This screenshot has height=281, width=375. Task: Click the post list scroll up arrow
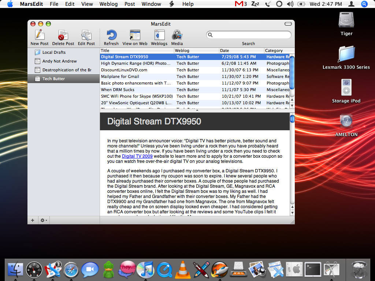pos(292,100)
